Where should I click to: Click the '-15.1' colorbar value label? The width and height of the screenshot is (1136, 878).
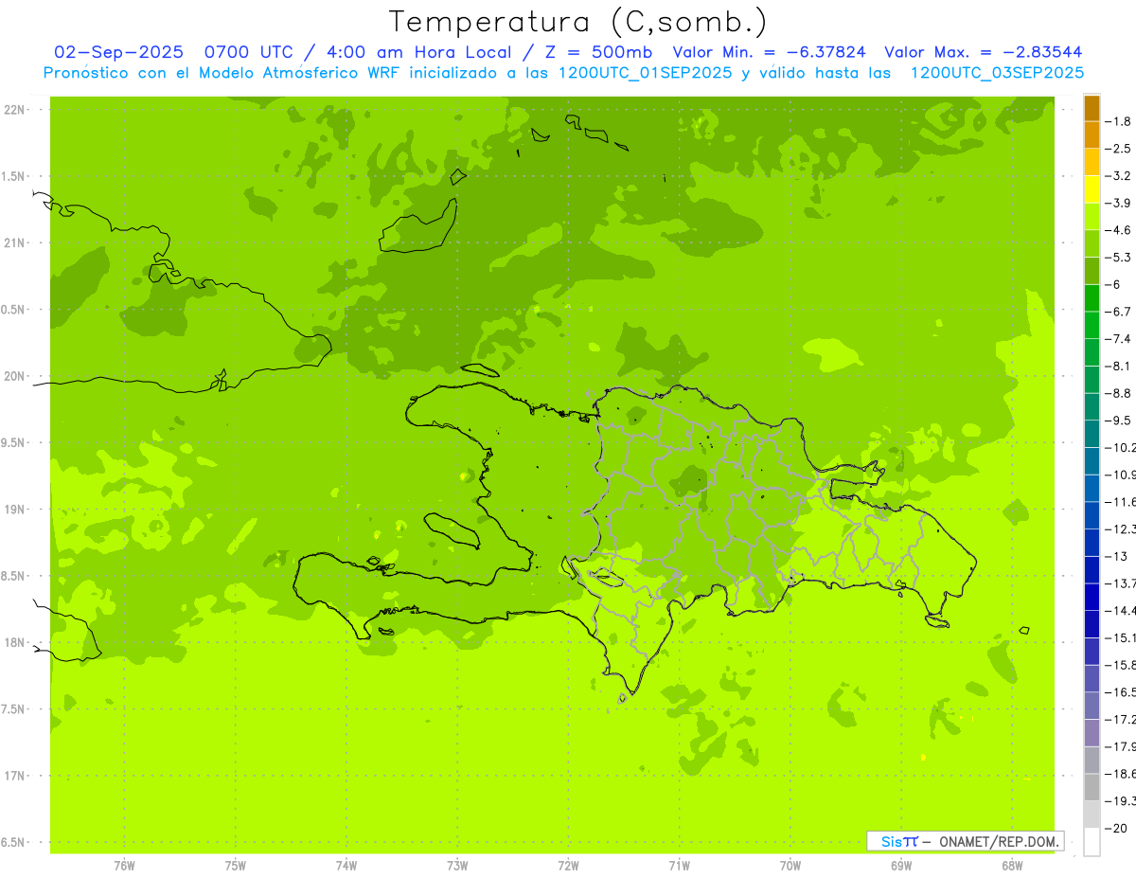(x=1120, y=637)
